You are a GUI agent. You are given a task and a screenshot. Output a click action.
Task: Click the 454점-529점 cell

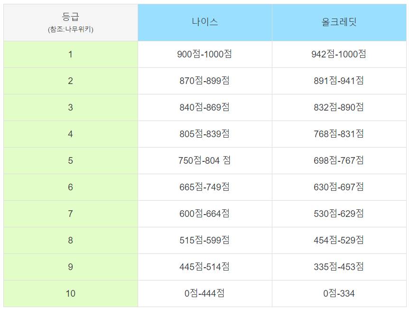[339, 240]
